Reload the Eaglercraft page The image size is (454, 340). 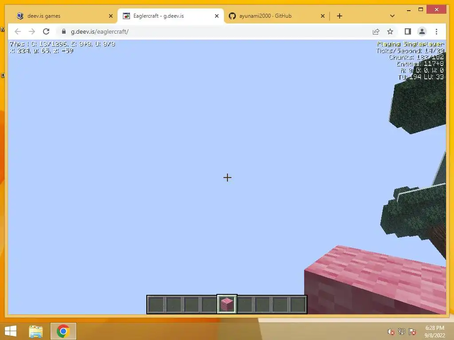click(46, 31)
